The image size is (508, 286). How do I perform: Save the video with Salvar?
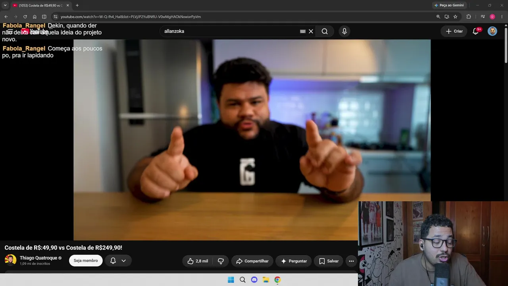pyautogui.click(x=329, y=261)
